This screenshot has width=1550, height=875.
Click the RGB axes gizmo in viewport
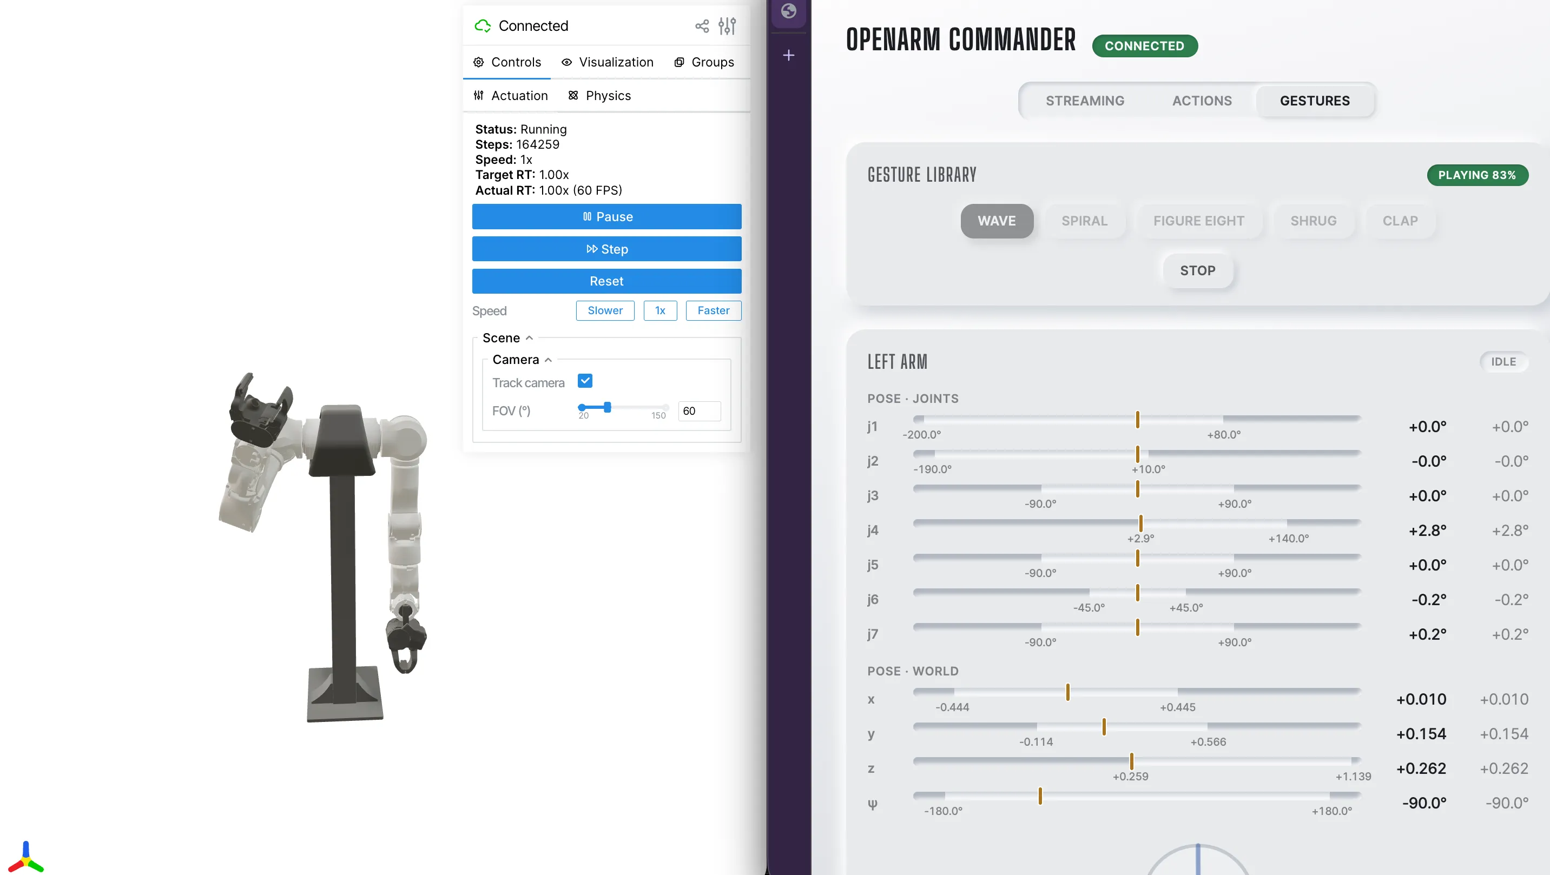[x=25, y=857]
